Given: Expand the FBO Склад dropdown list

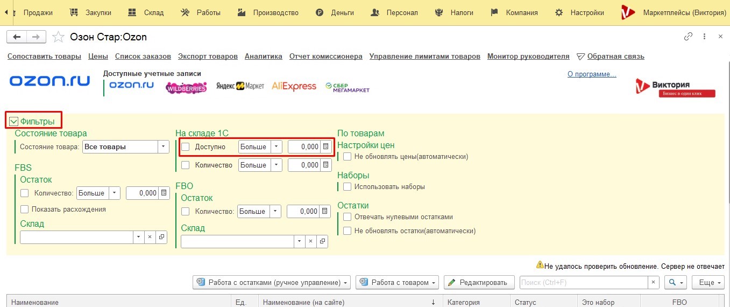Looking at the screenshot, I should coord(300,241).
